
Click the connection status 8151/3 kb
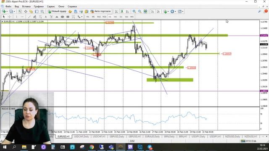[x=248, y=141]
